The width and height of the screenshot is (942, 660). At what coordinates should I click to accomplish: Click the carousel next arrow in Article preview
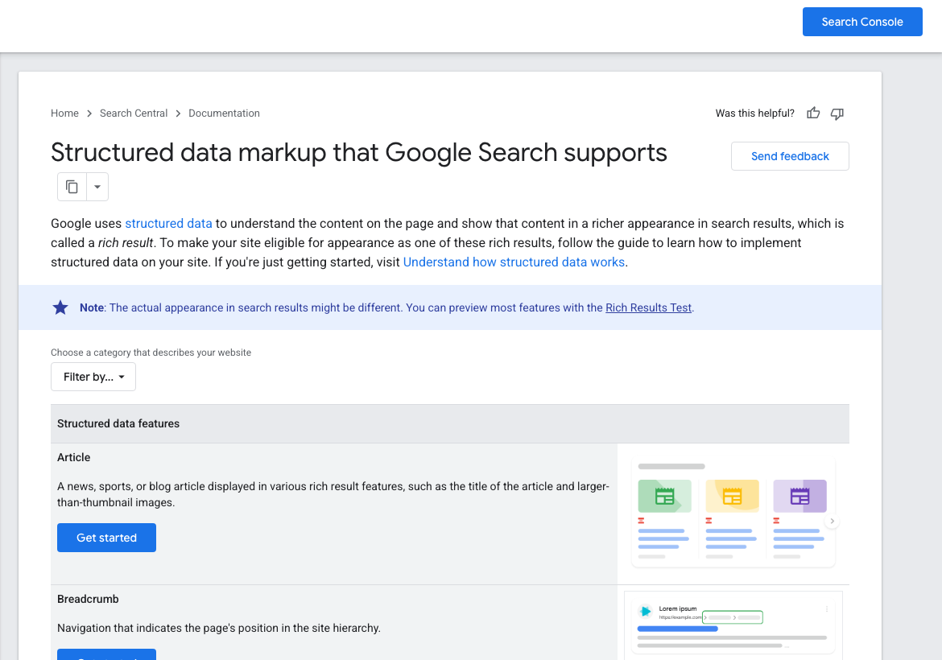[832, 522]
